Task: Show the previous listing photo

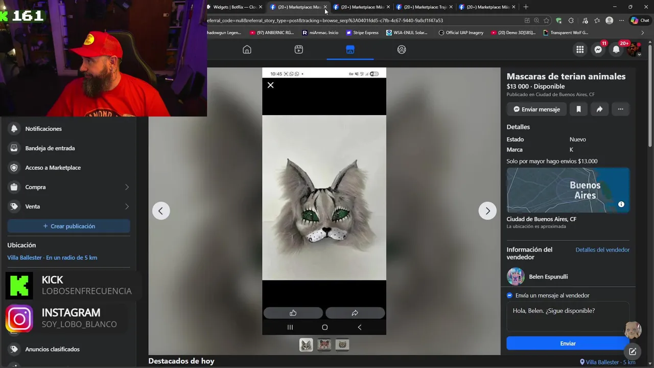Action: point(161,211)
